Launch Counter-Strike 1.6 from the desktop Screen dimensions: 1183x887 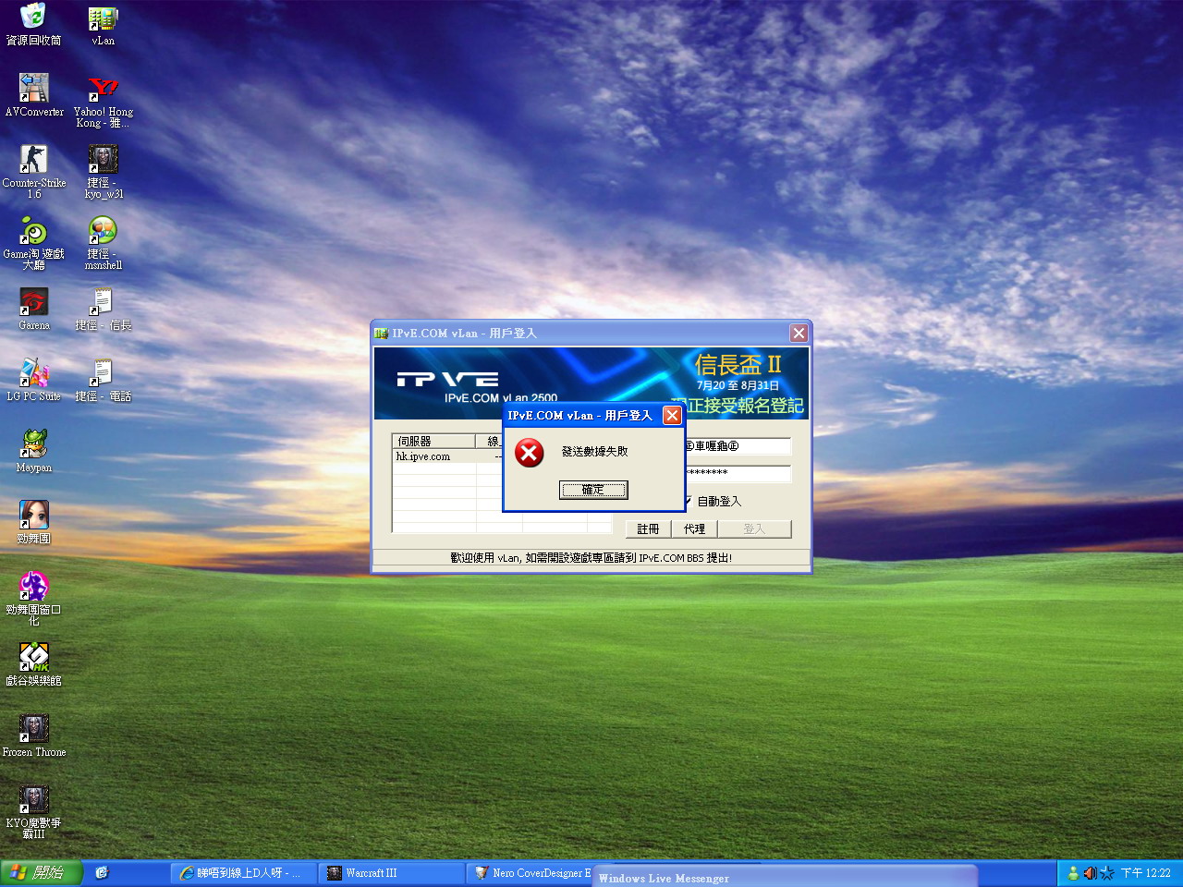[34, 173]
